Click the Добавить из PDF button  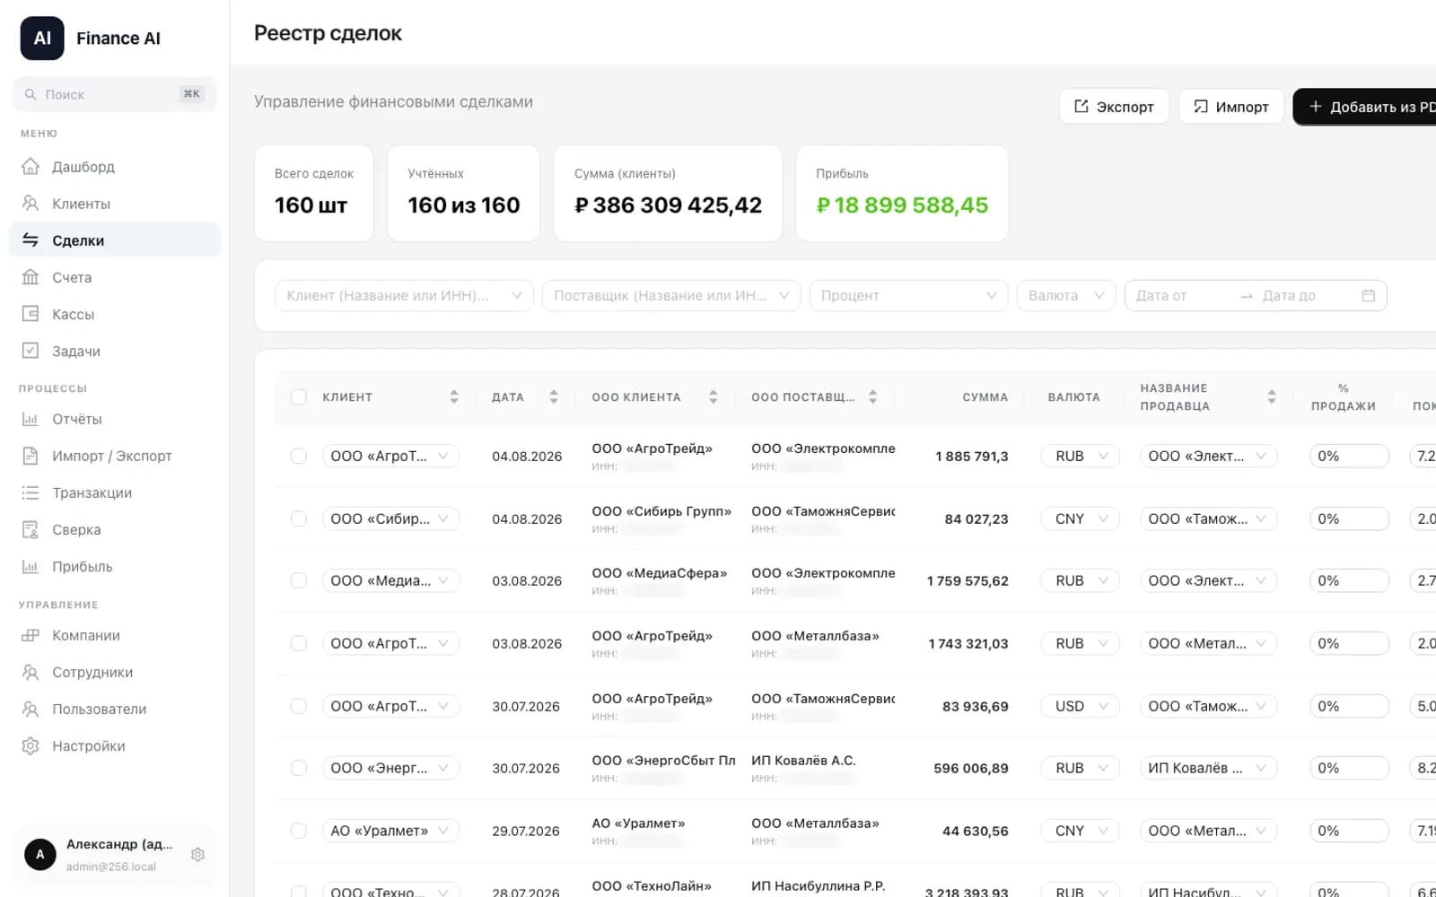1364,107
